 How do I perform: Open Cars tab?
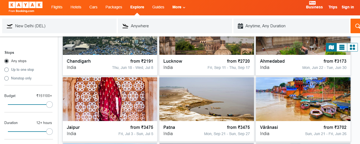(93, 7)
